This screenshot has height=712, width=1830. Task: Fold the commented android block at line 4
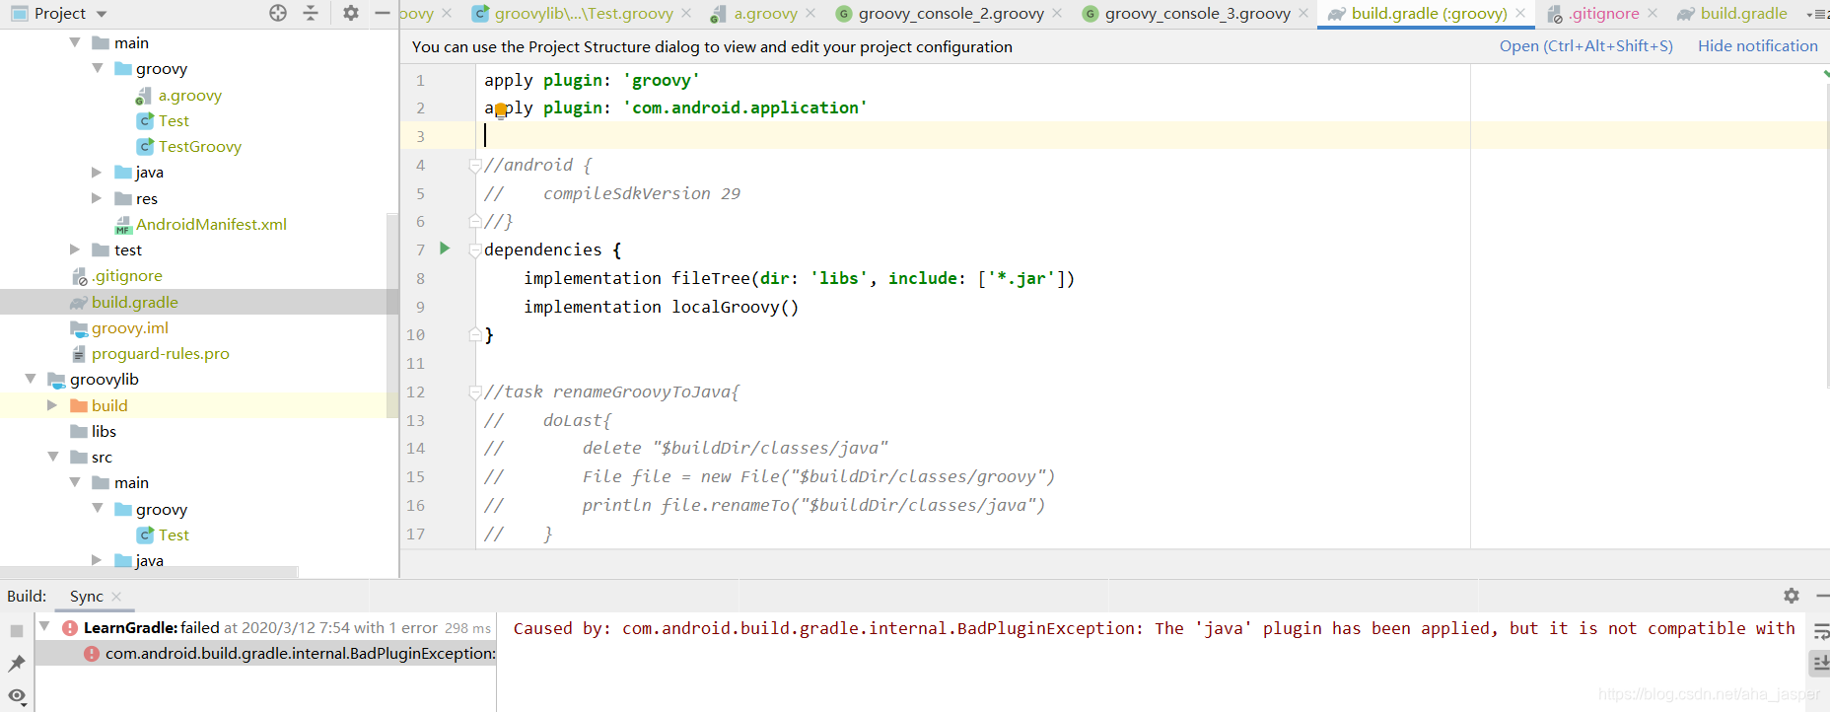click(x=475, y=166)
